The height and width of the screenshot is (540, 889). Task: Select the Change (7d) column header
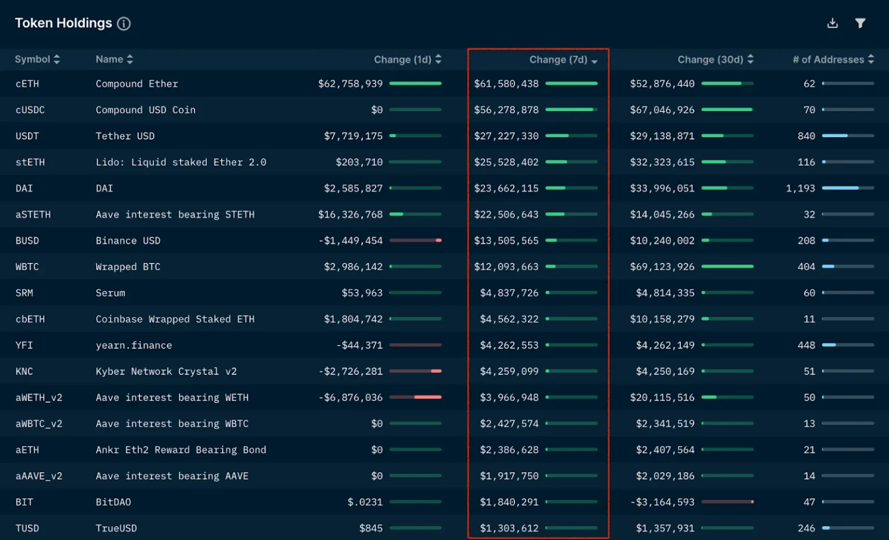[557, 59]
